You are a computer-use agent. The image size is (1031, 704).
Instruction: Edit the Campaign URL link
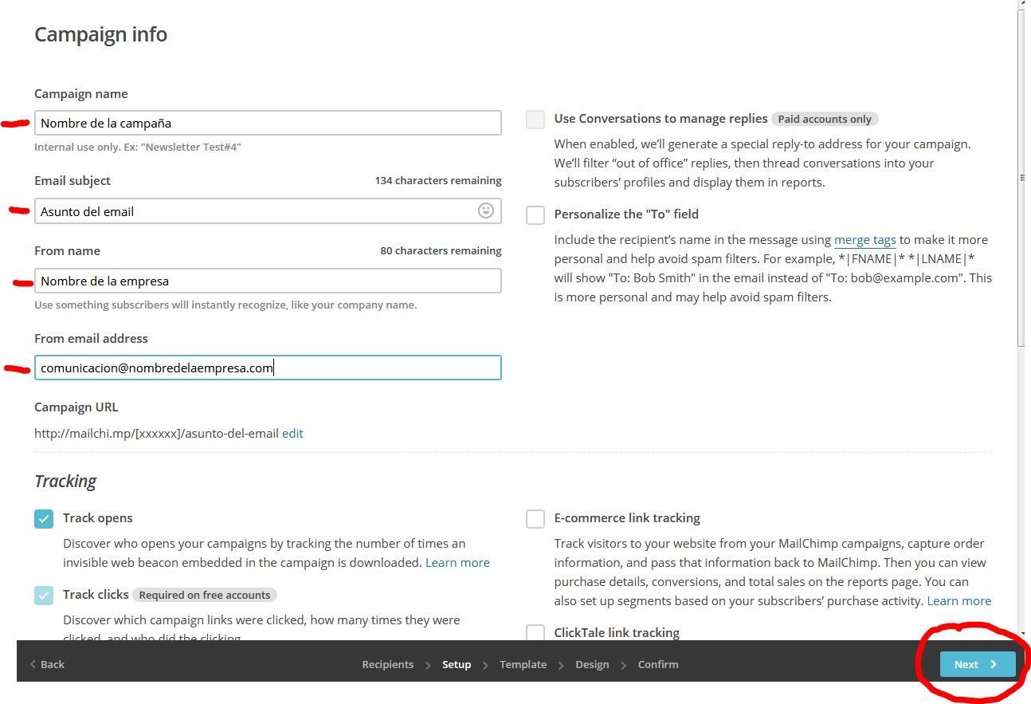[292, 434]
